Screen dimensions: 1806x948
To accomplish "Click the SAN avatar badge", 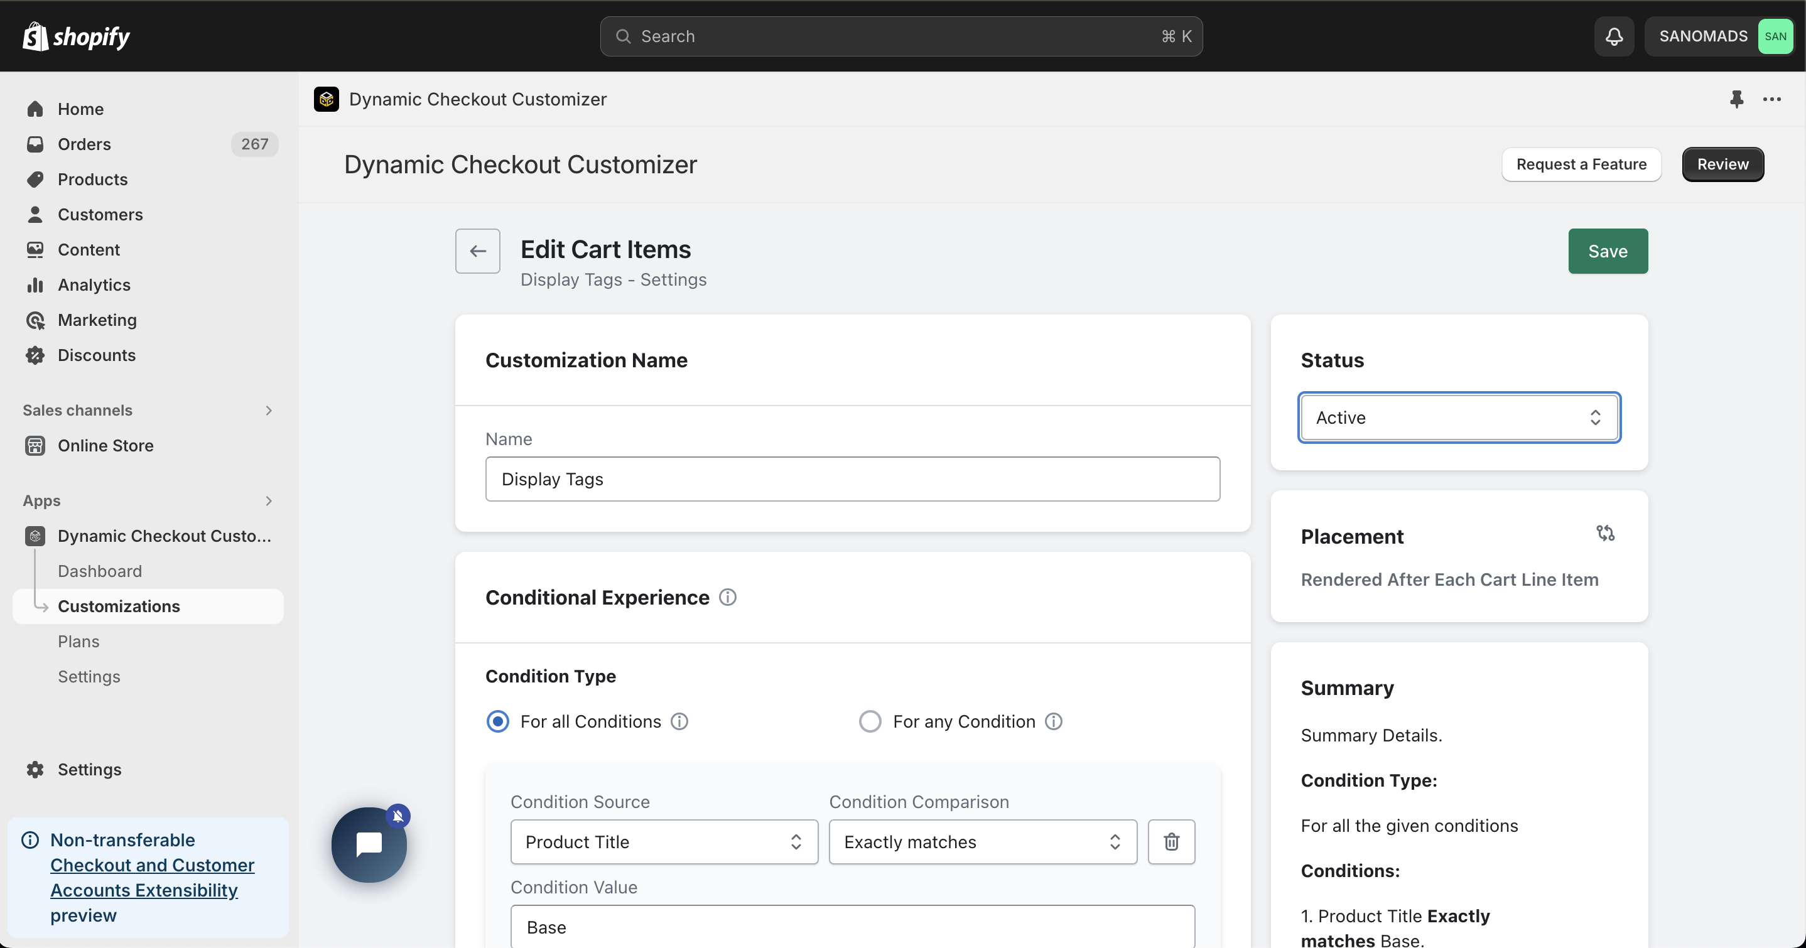I will pos(1775,36).
